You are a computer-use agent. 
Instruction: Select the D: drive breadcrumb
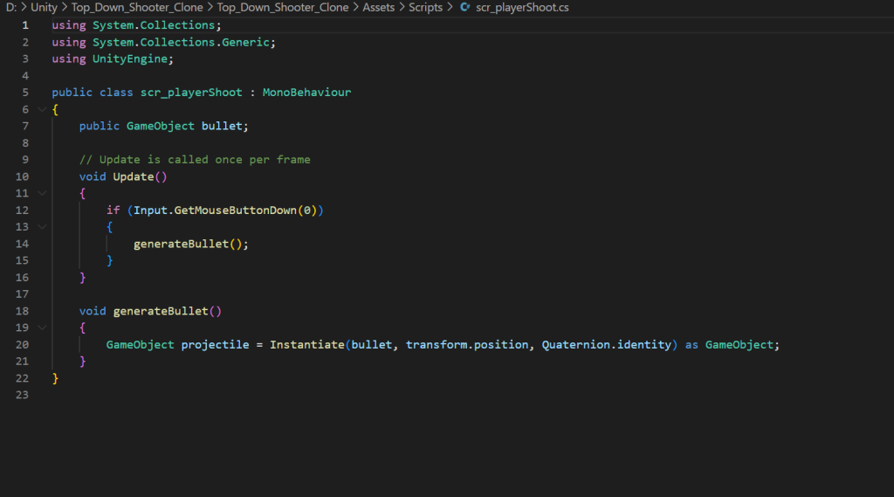click(x=10, y=8)
